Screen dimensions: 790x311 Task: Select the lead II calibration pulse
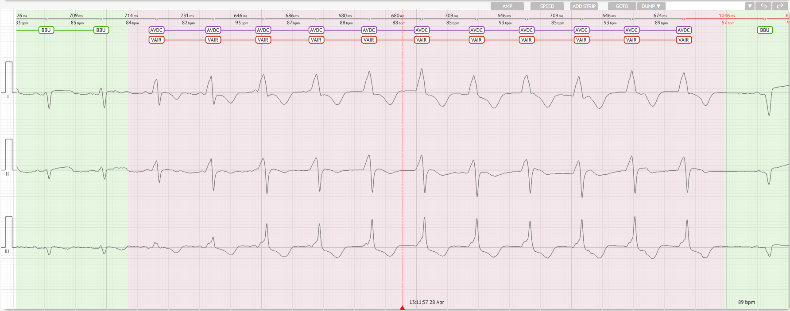pos(8,155)
